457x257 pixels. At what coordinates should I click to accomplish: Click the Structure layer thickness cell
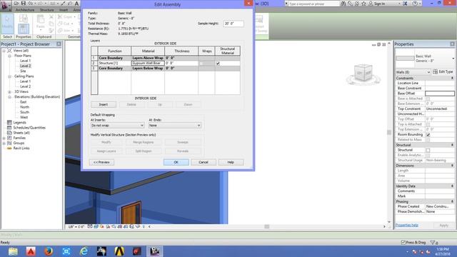(181, 64)
